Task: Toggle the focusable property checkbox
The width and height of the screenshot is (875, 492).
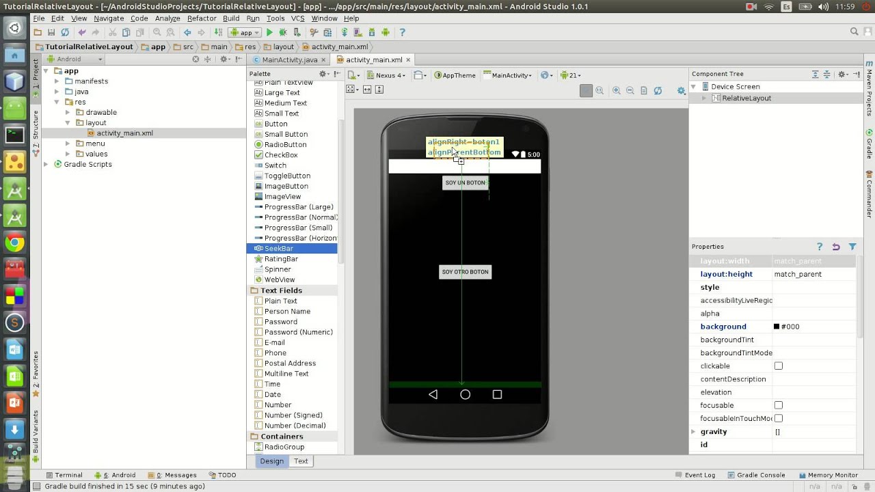Action: [778, 405]
